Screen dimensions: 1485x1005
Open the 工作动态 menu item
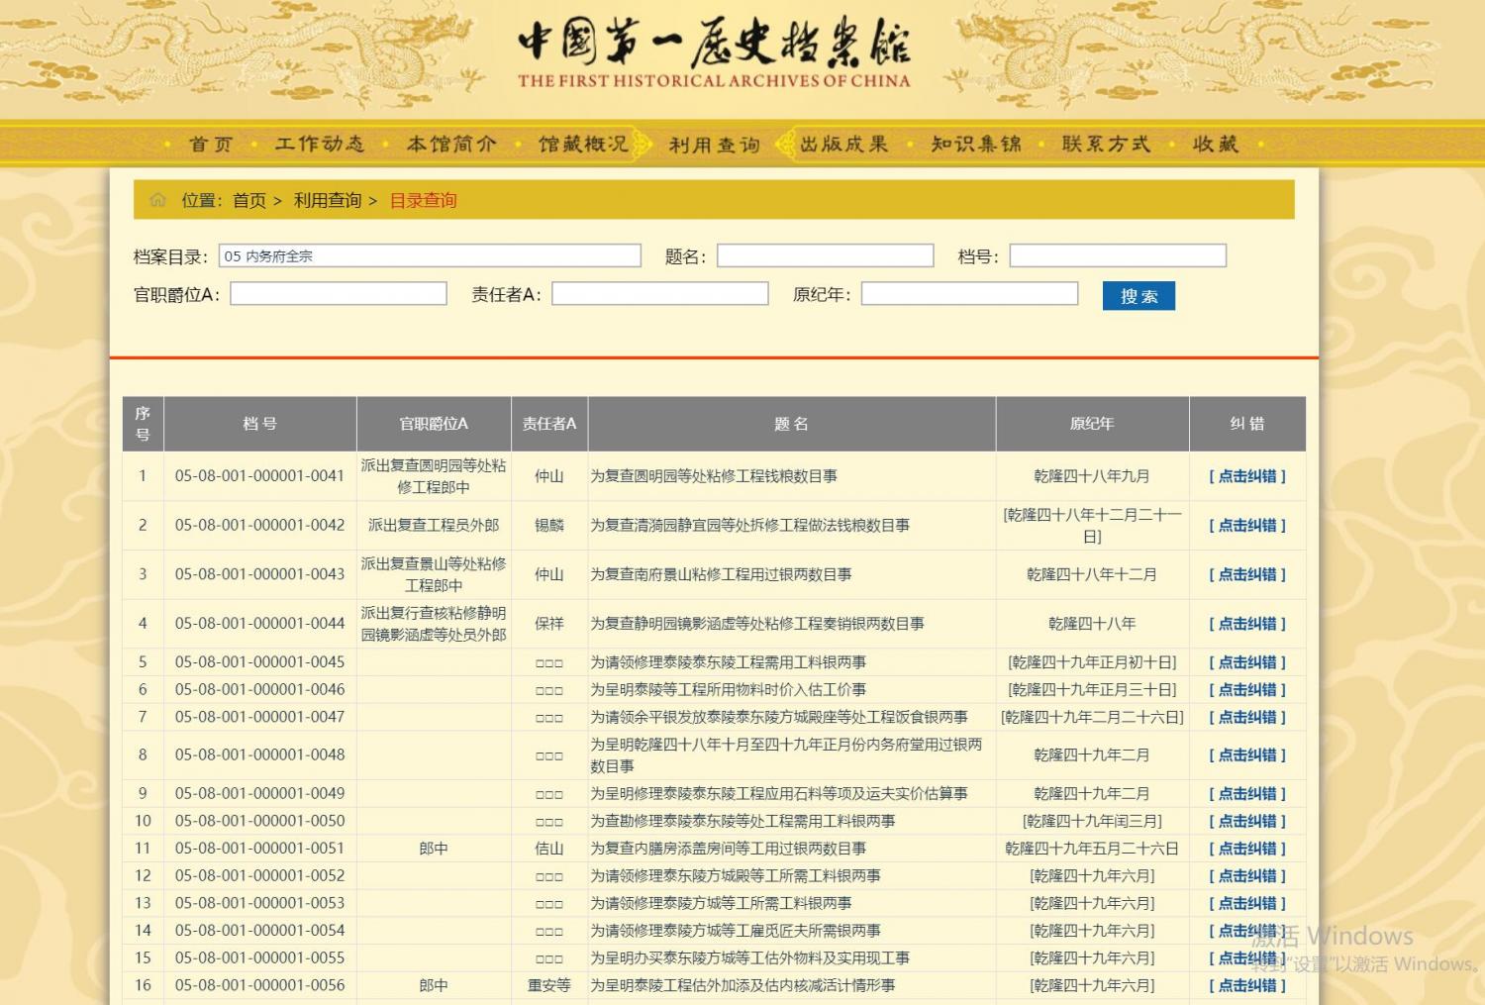[x=320, y=145]
